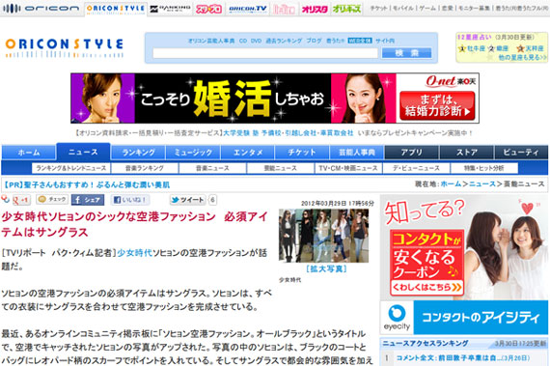Click the チェック bookmark button
550x366 pixels.
pos(52,199)
